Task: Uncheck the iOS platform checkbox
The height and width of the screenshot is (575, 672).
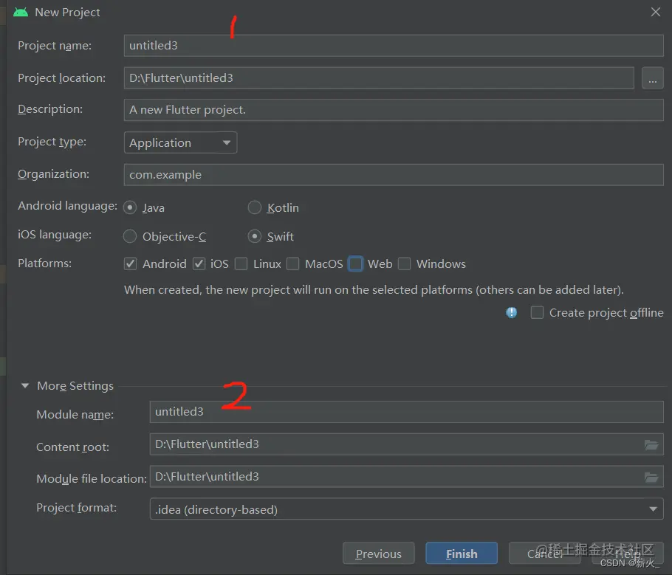Action: pyautogui.click(x=199, y=264)
